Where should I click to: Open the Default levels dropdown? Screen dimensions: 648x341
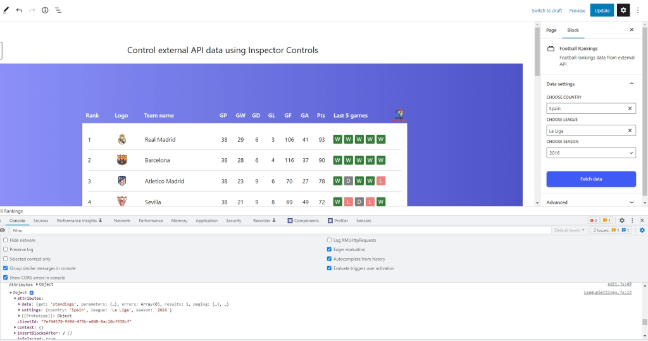tap(570, 230)
